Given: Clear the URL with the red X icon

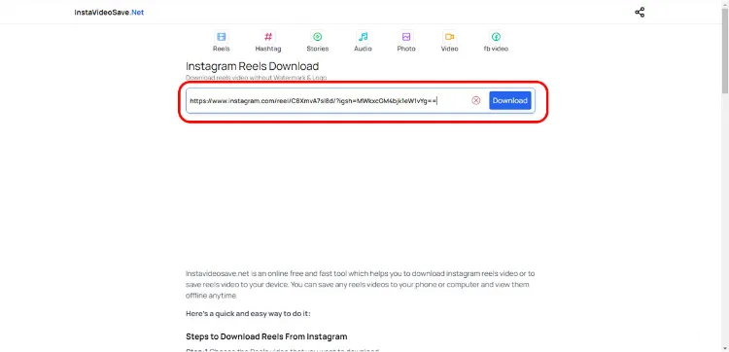Looking at the screenshot, I should [476, 100].
